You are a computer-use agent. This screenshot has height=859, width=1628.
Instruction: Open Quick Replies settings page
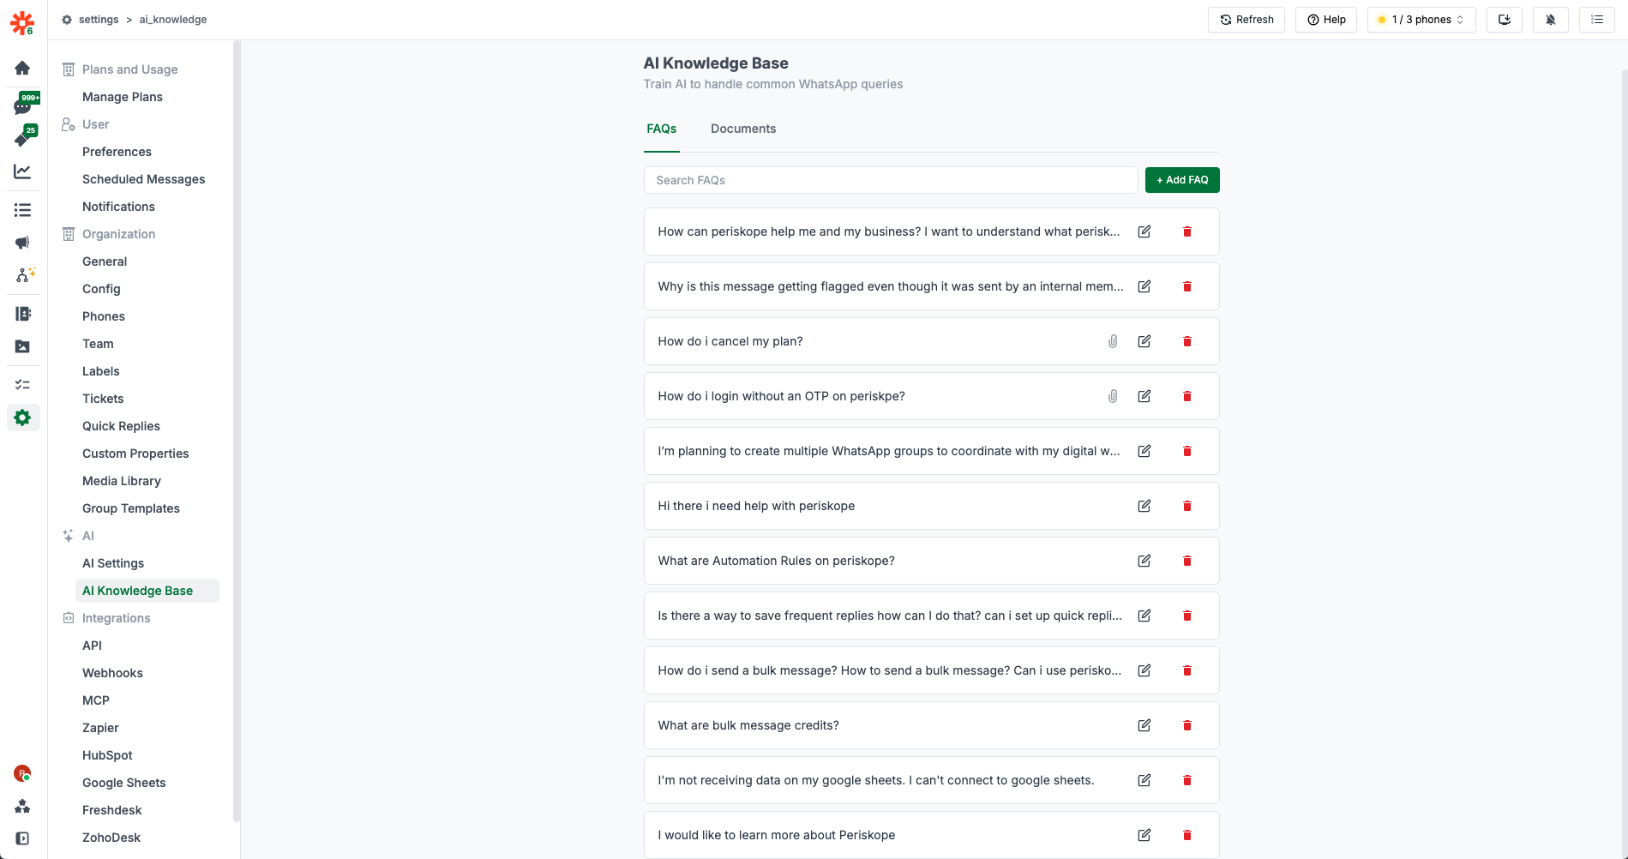[x=121, y=426]
